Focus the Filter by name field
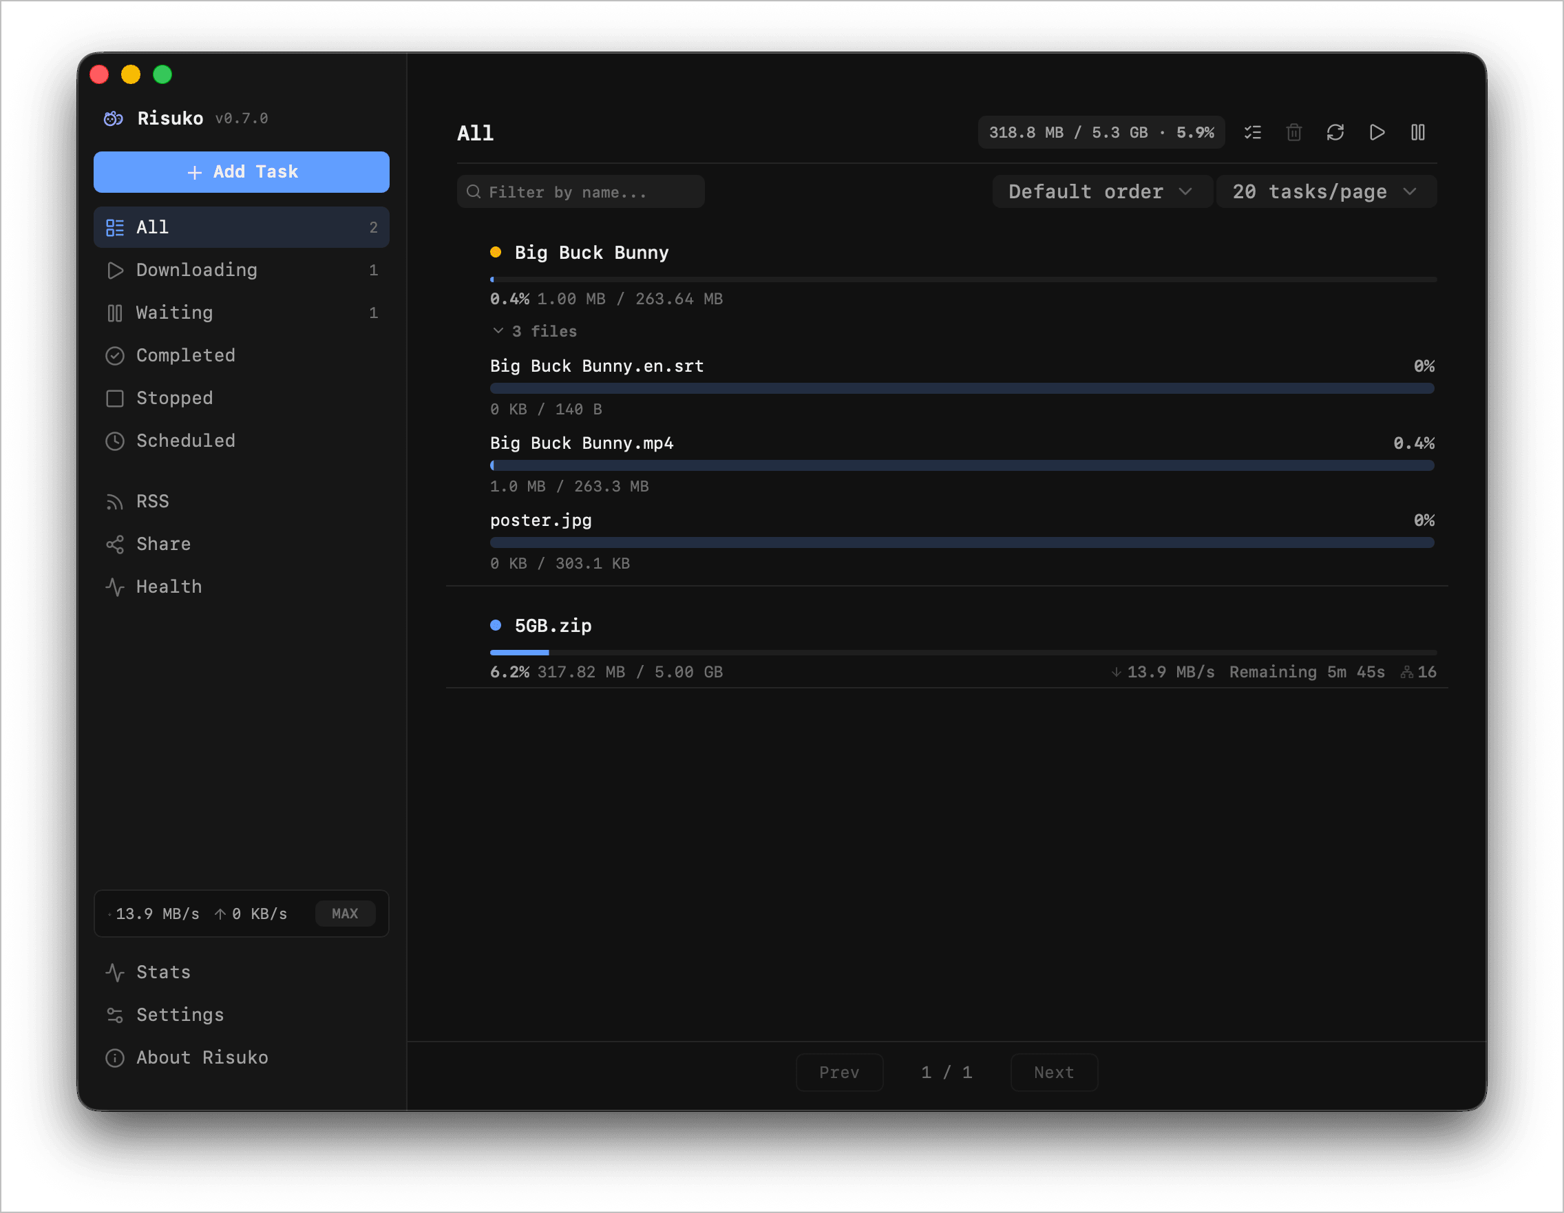This screenshot has width=1564, height=1213. click(581, 192)
